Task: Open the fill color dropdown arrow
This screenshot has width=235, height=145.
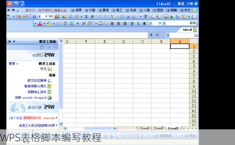Action: point(45,23)
